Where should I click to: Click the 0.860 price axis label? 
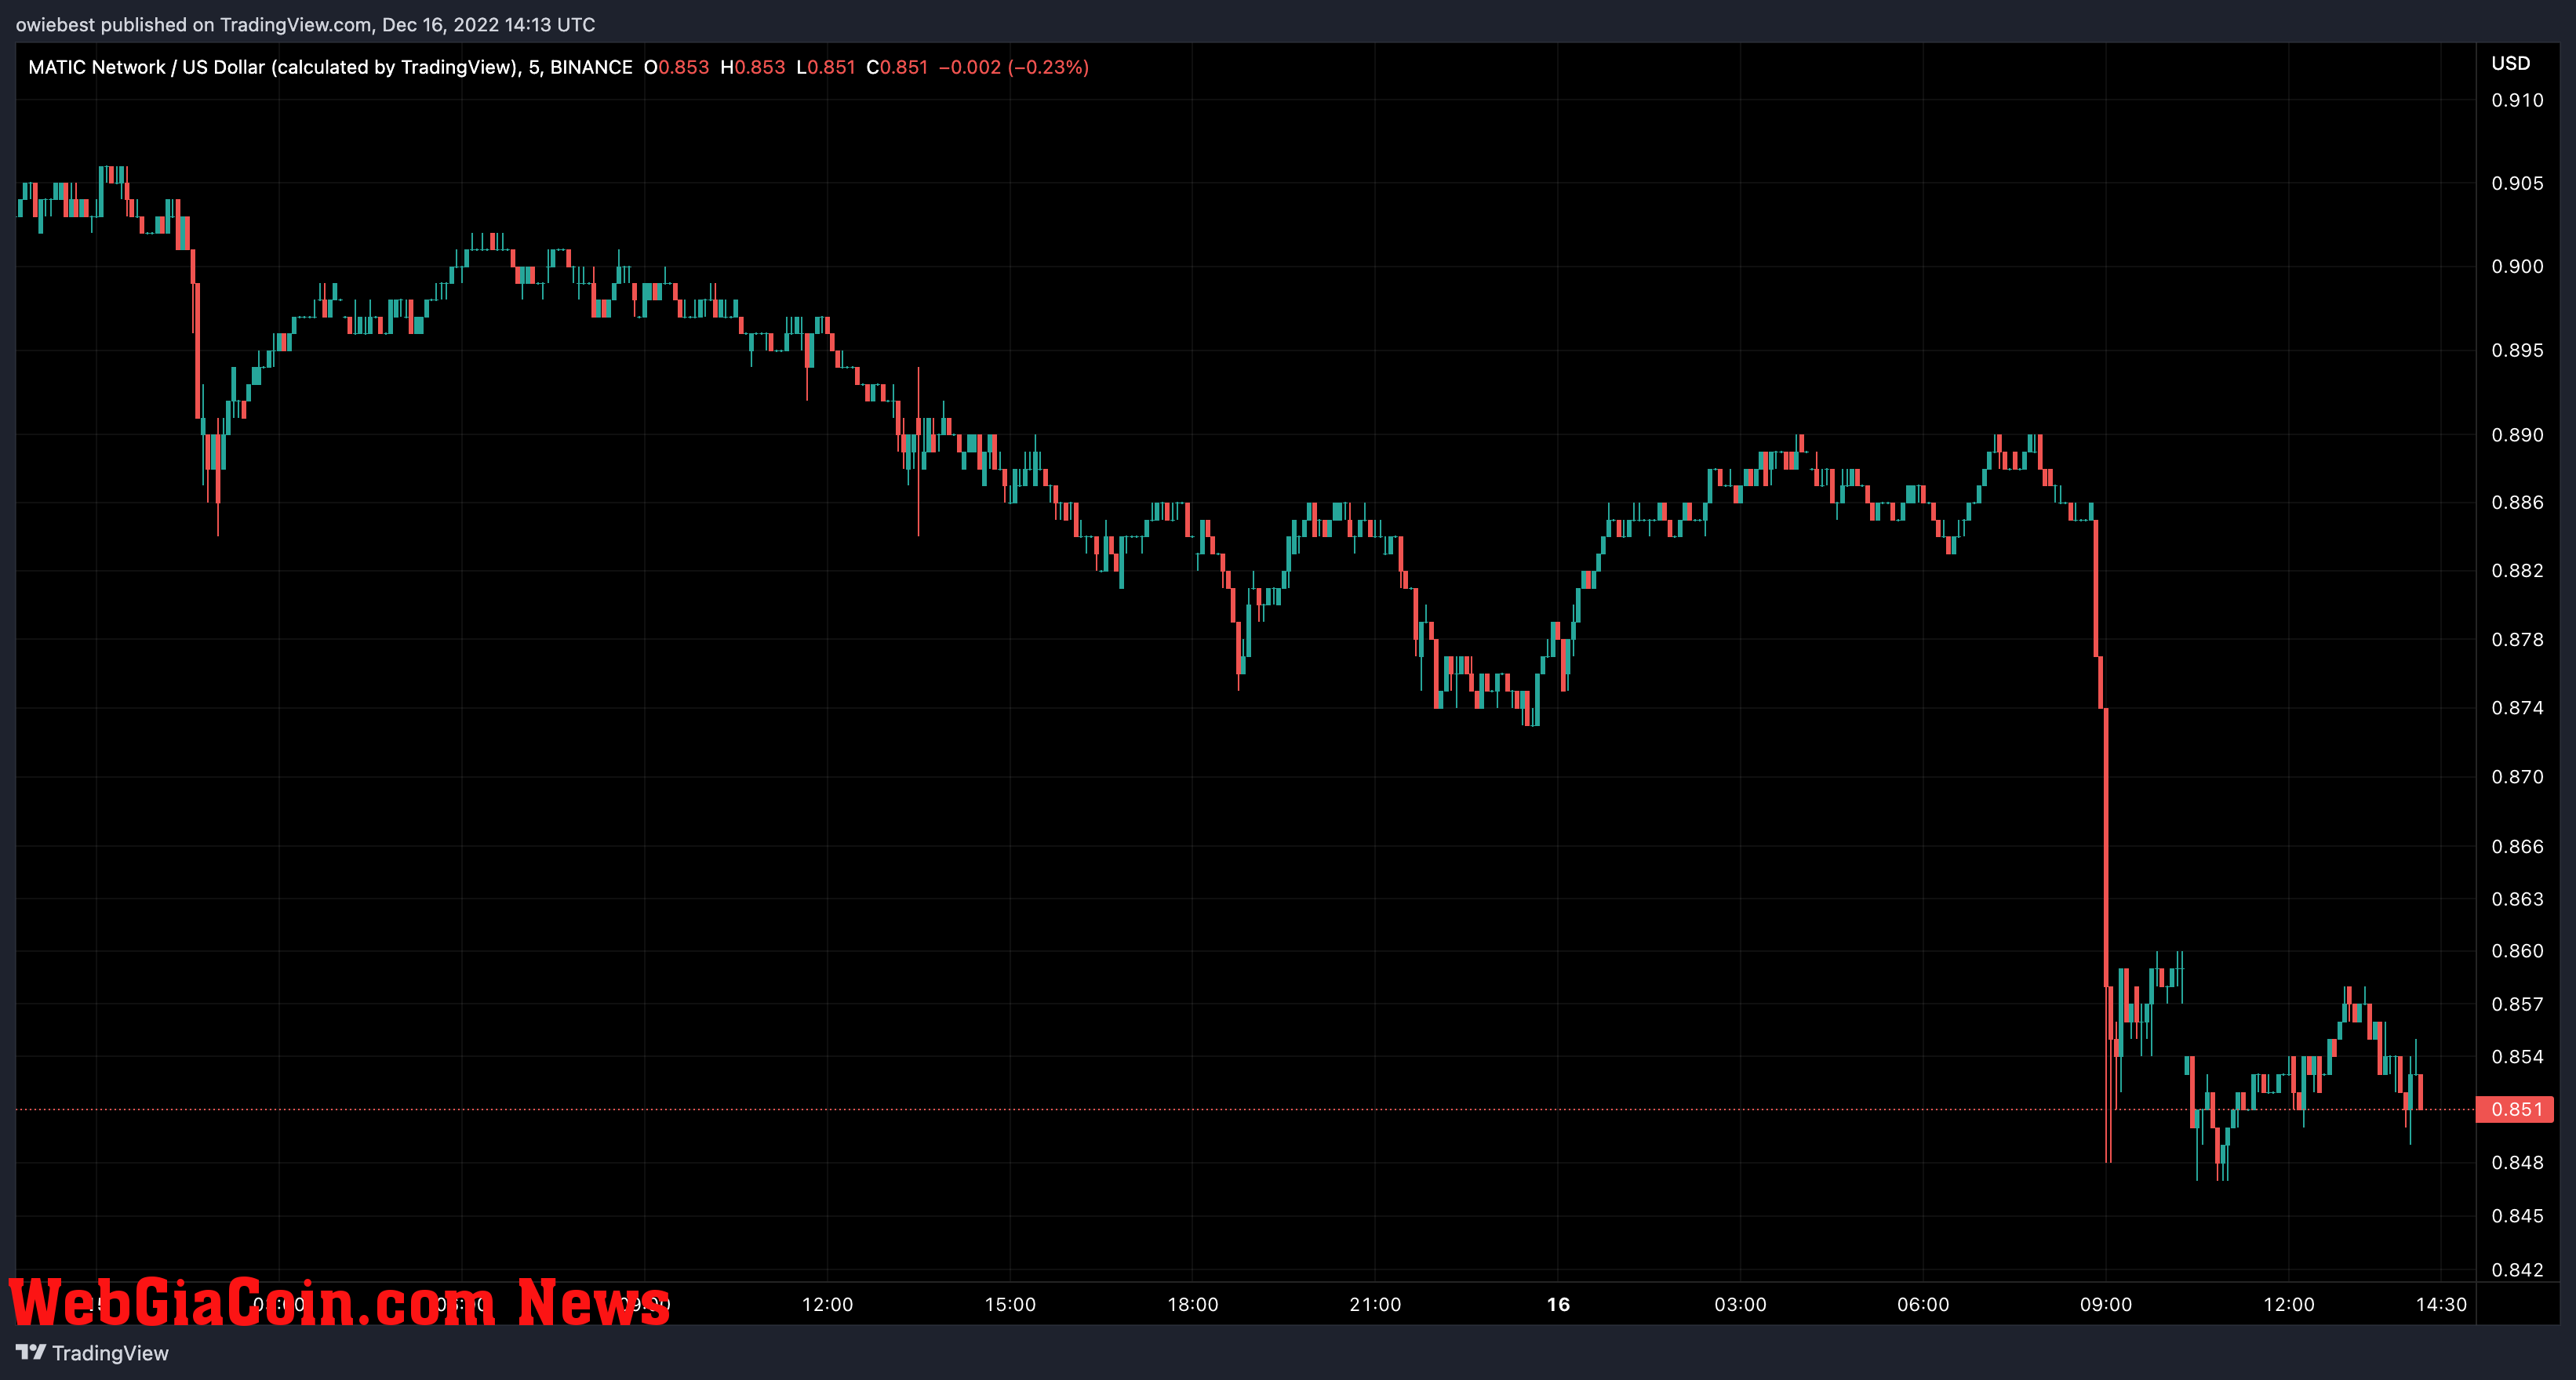click(x=2517, y=951)
